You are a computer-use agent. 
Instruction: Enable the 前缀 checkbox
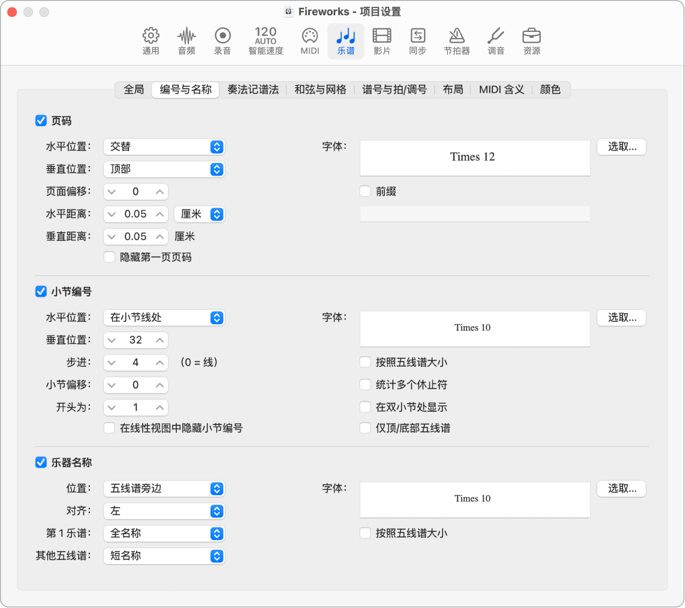(365, 191)
